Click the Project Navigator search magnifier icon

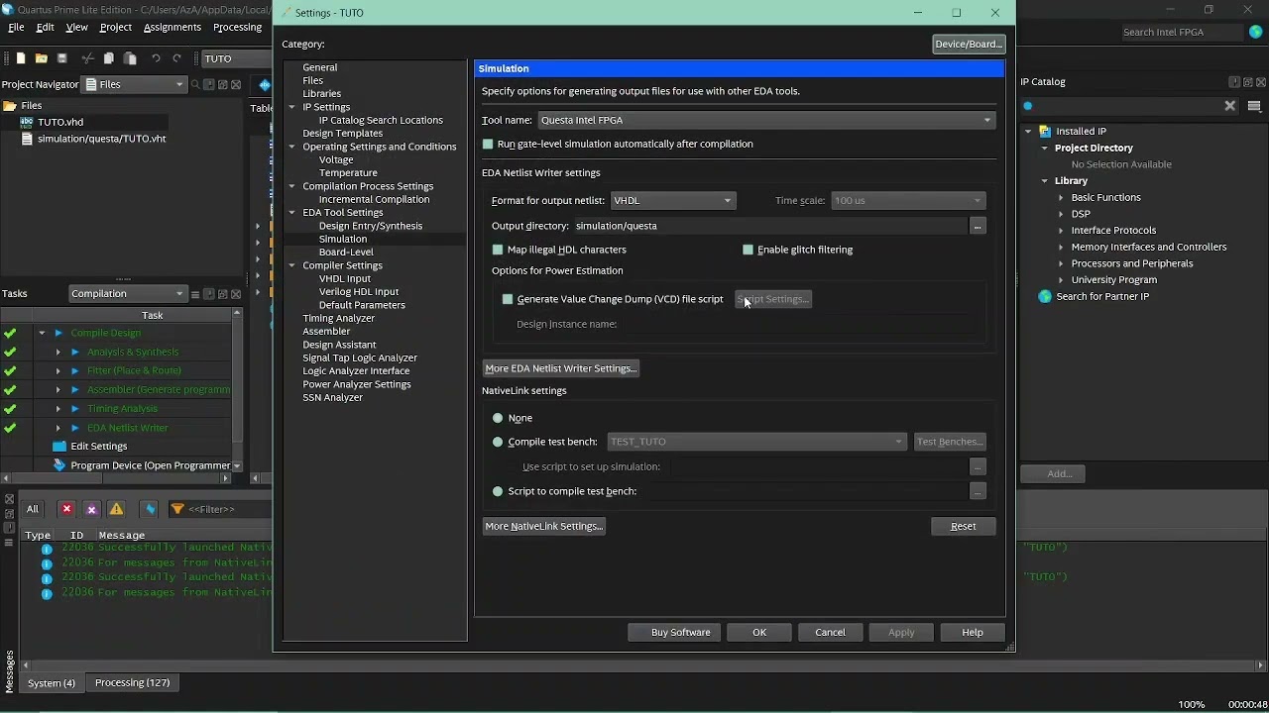(195, 85)
